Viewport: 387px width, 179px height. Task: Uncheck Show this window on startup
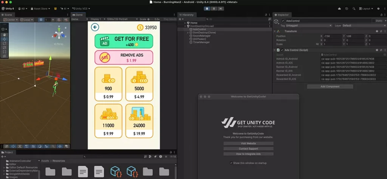pos(231,163)
